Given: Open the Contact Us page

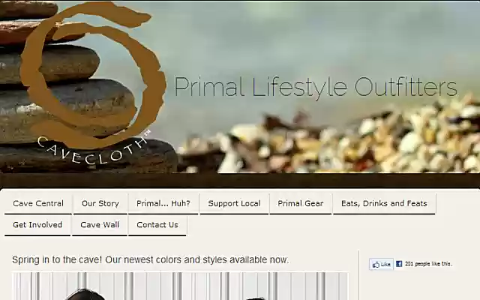Looking at the screenshot, I should point(157,225).
